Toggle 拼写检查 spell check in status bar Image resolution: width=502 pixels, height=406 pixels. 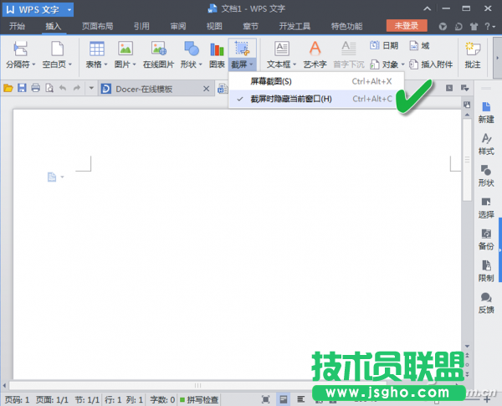tap(199, 399)
